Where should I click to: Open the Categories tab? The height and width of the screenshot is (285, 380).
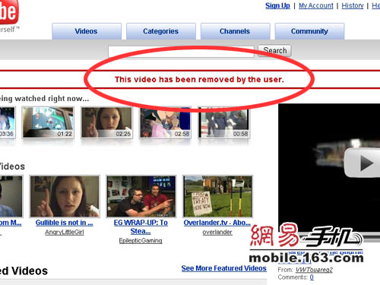[x=160, y=31]
